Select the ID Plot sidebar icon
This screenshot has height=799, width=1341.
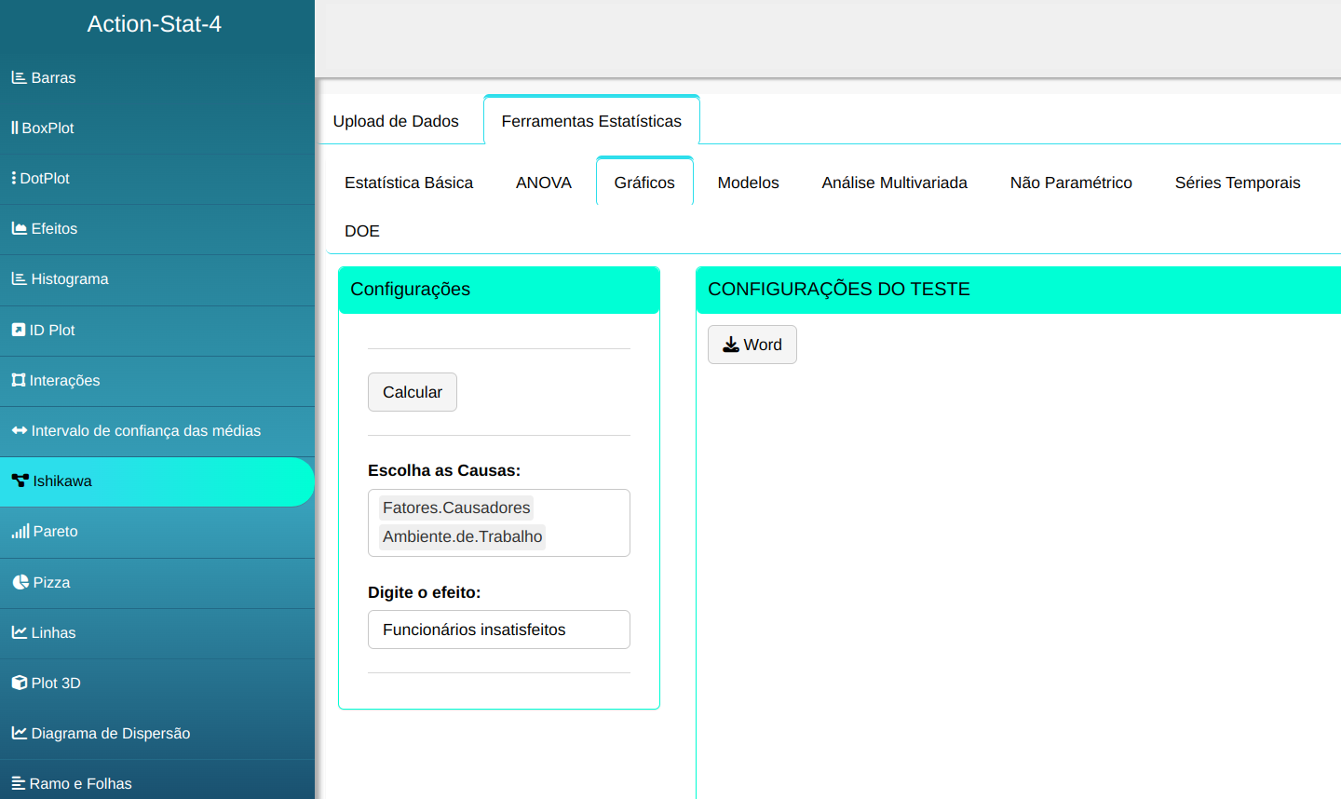click(x=19, y=330)
